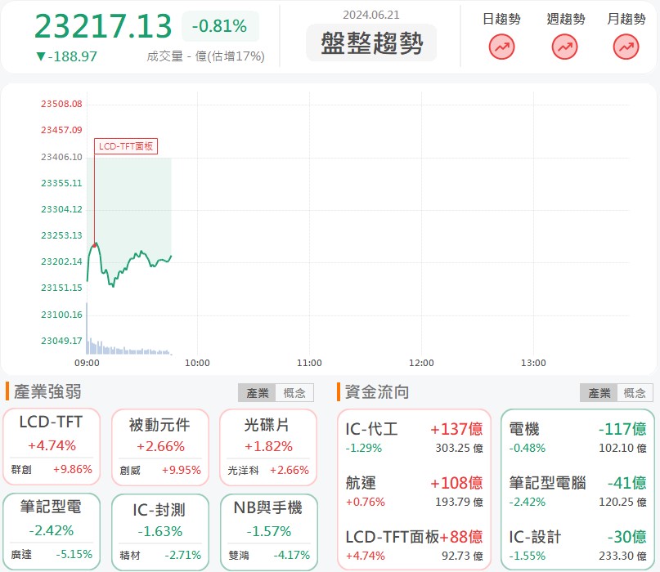Select stock 光洋科 +2.66%

[x=268, y=470]
